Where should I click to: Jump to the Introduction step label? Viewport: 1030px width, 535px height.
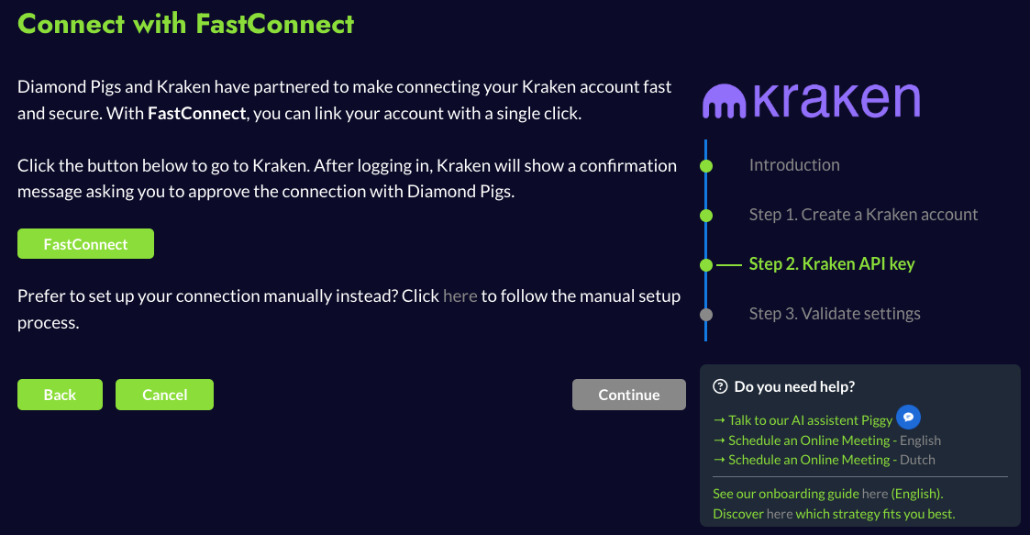pyautogui.click(x=794, y=165)
